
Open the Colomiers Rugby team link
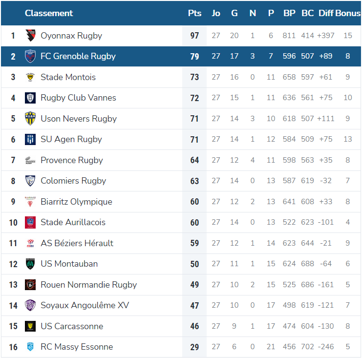pyautogui.click(x=73, y=181)
